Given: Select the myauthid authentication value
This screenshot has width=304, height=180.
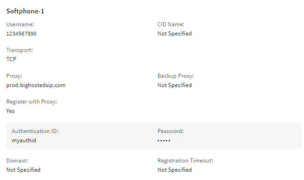Looking at the screenshot, I should pyautogui.click(x=24, y=140).
